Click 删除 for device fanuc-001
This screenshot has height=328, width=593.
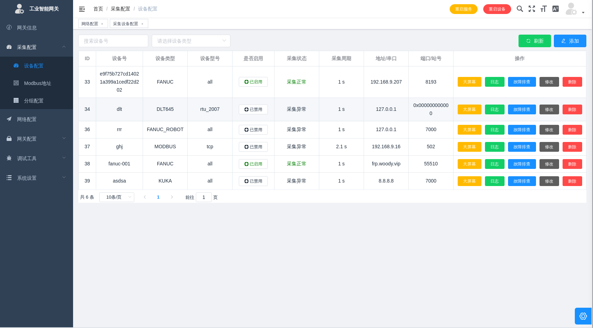click(572, 164)
